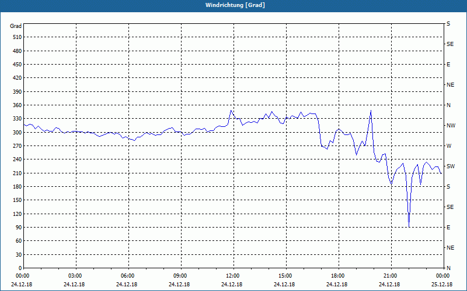Select the 09:00 time label

point(180,276)
